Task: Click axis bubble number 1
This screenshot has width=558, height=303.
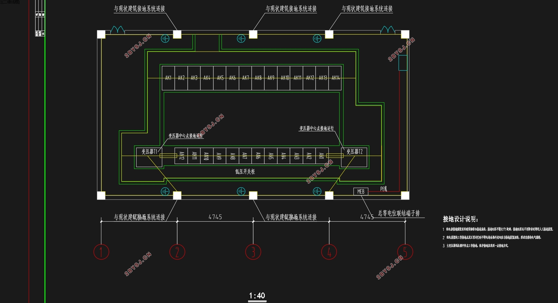Action: (x=101, y=252)
